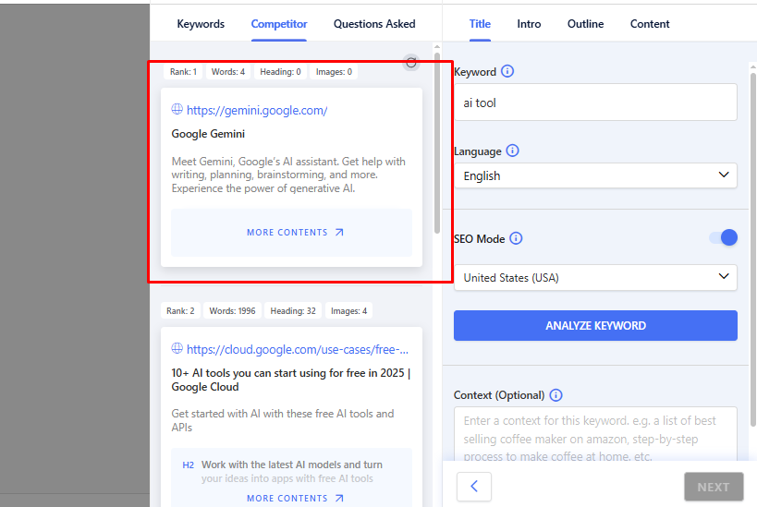Click the Language info icon

(x=513, y=151)
